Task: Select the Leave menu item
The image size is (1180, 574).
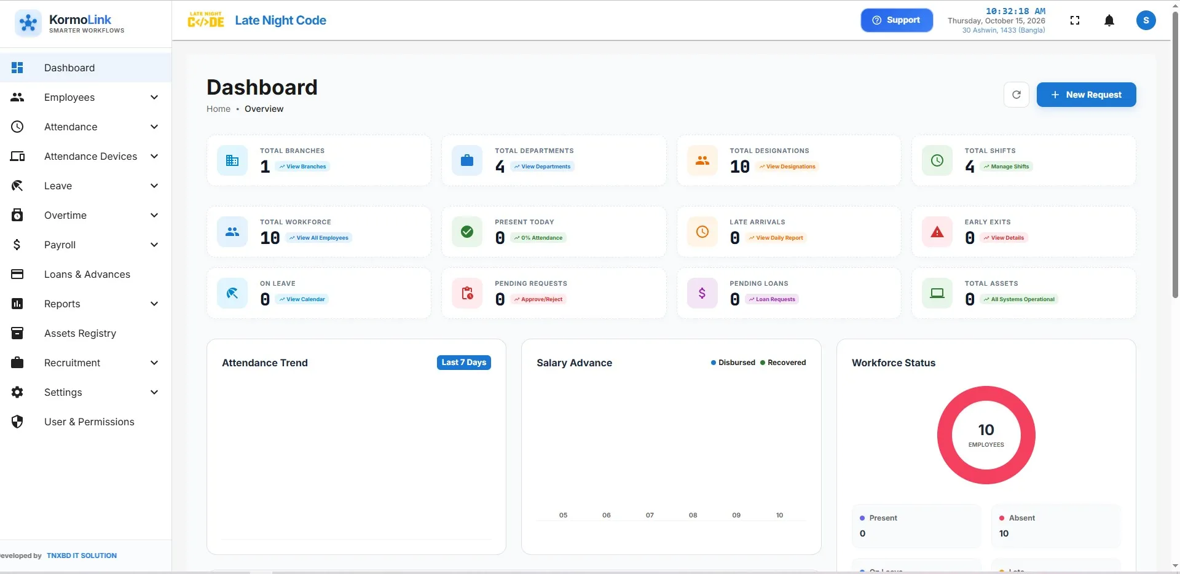Action: 85,186
